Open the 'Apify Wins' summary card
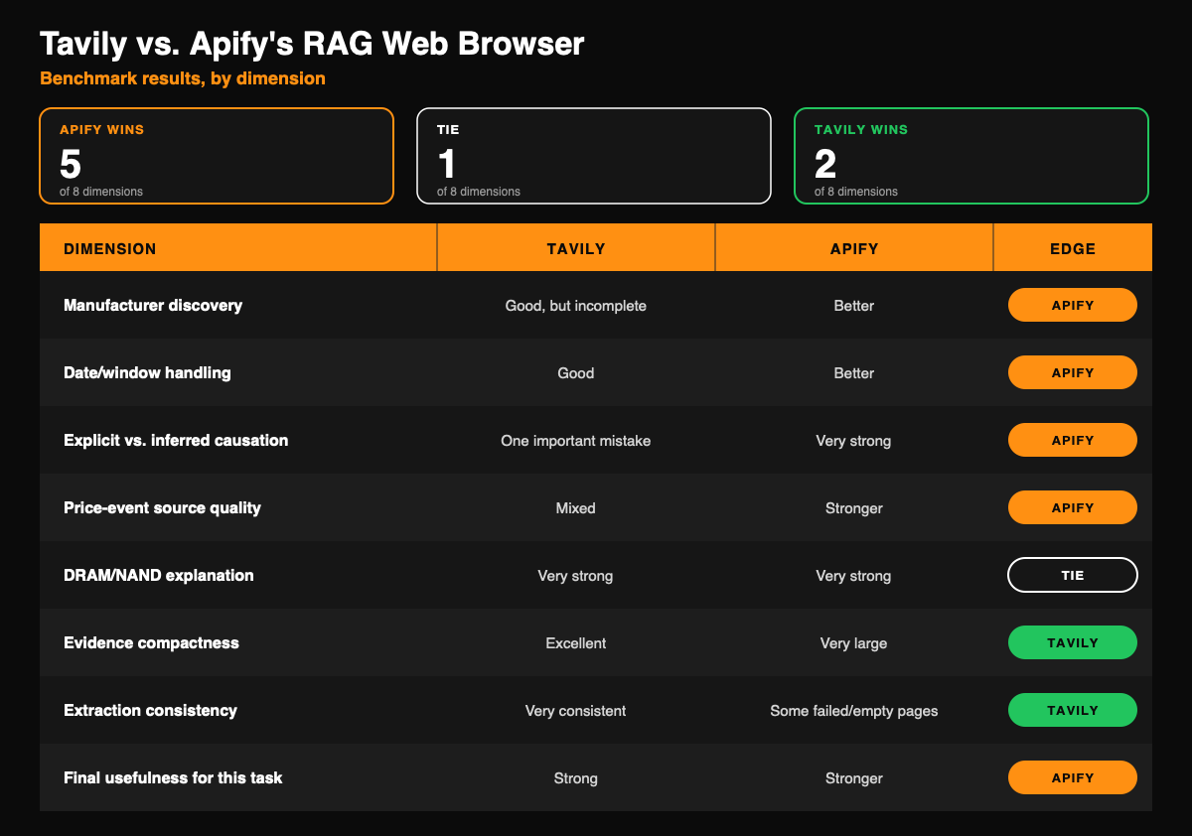1192x836 pixels. pyautogui.click(x=217, y=156)
